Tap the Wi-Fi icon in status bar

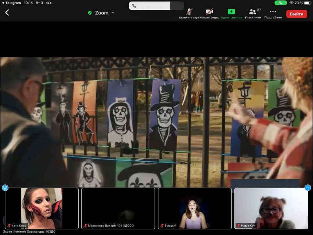pos(291,3)
